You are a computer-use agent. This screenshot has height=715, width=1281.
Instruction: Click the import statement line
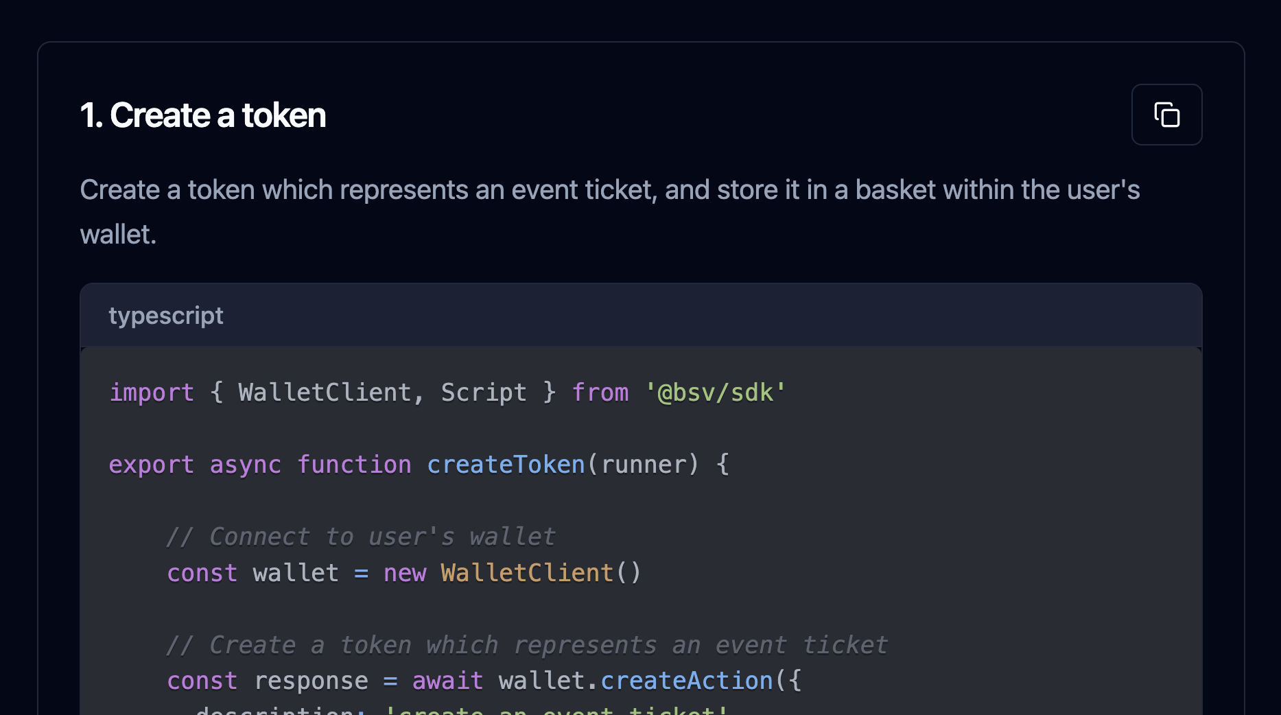pyautogui.click(x=446, y=392)
